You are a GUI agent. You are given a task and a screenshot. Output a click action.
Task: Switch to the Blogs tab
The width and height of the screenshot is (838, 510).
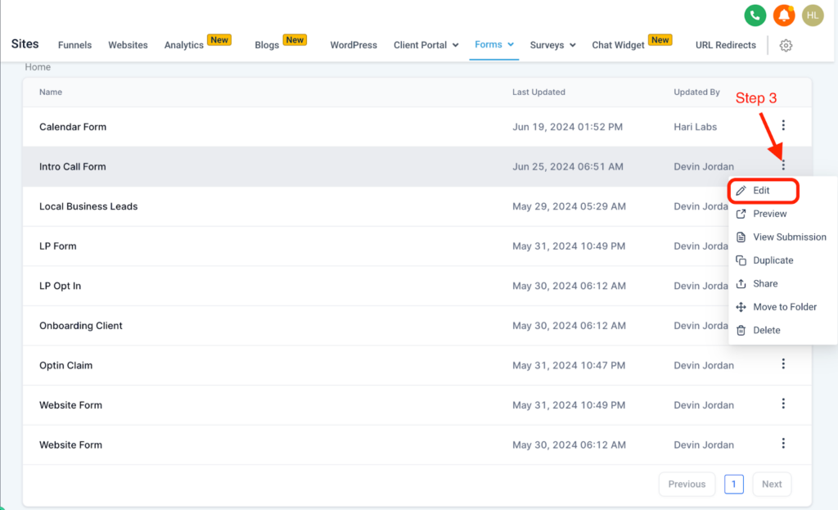(267, 45)
